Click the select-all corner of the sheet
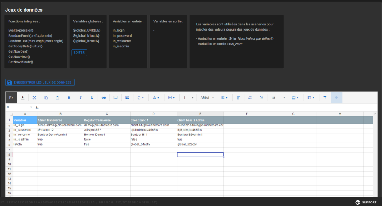This screenshot has height=206, width=382. 9,114
